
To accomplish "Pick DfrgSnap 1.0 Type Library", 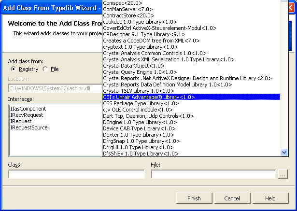I will pos(191,141).
